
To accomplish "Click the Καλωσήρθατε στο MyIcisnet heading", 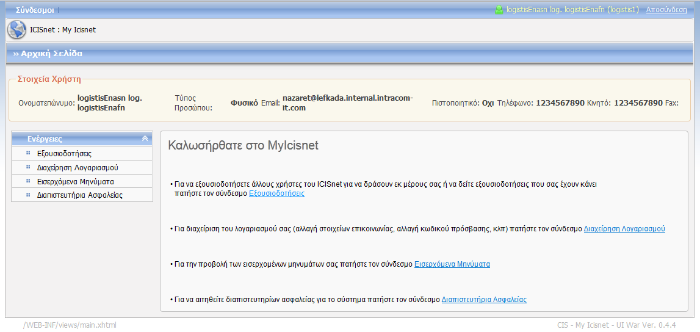I will tap(244, 145).
